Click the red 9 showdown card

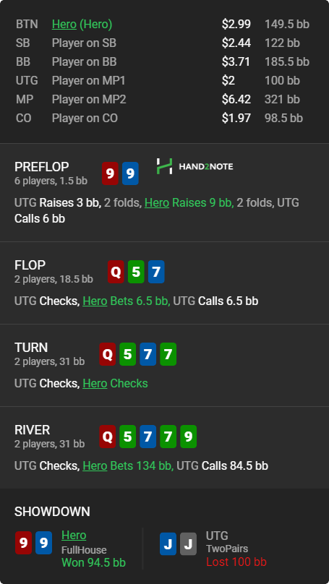[x=23, y=543]
